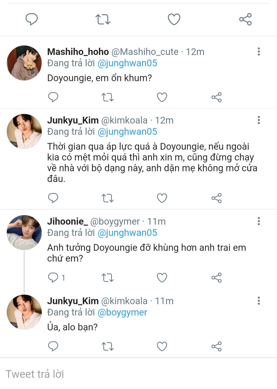Like the main tweet at top
This screenshot has height=389, width=277.
pos(174,20)
